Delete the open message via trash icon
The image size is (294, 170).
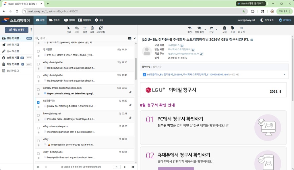click(x=225, y=28)
